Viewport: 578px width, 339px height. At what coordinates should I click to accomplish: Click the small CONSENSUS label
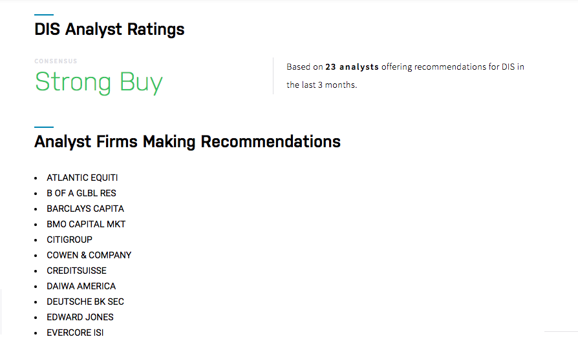[x=56, y=61]
